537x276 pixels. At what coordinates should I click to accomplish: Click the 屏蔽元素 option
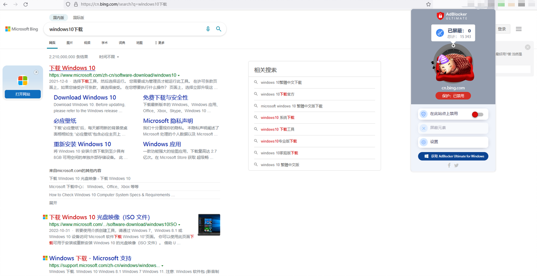click(453, 128)
